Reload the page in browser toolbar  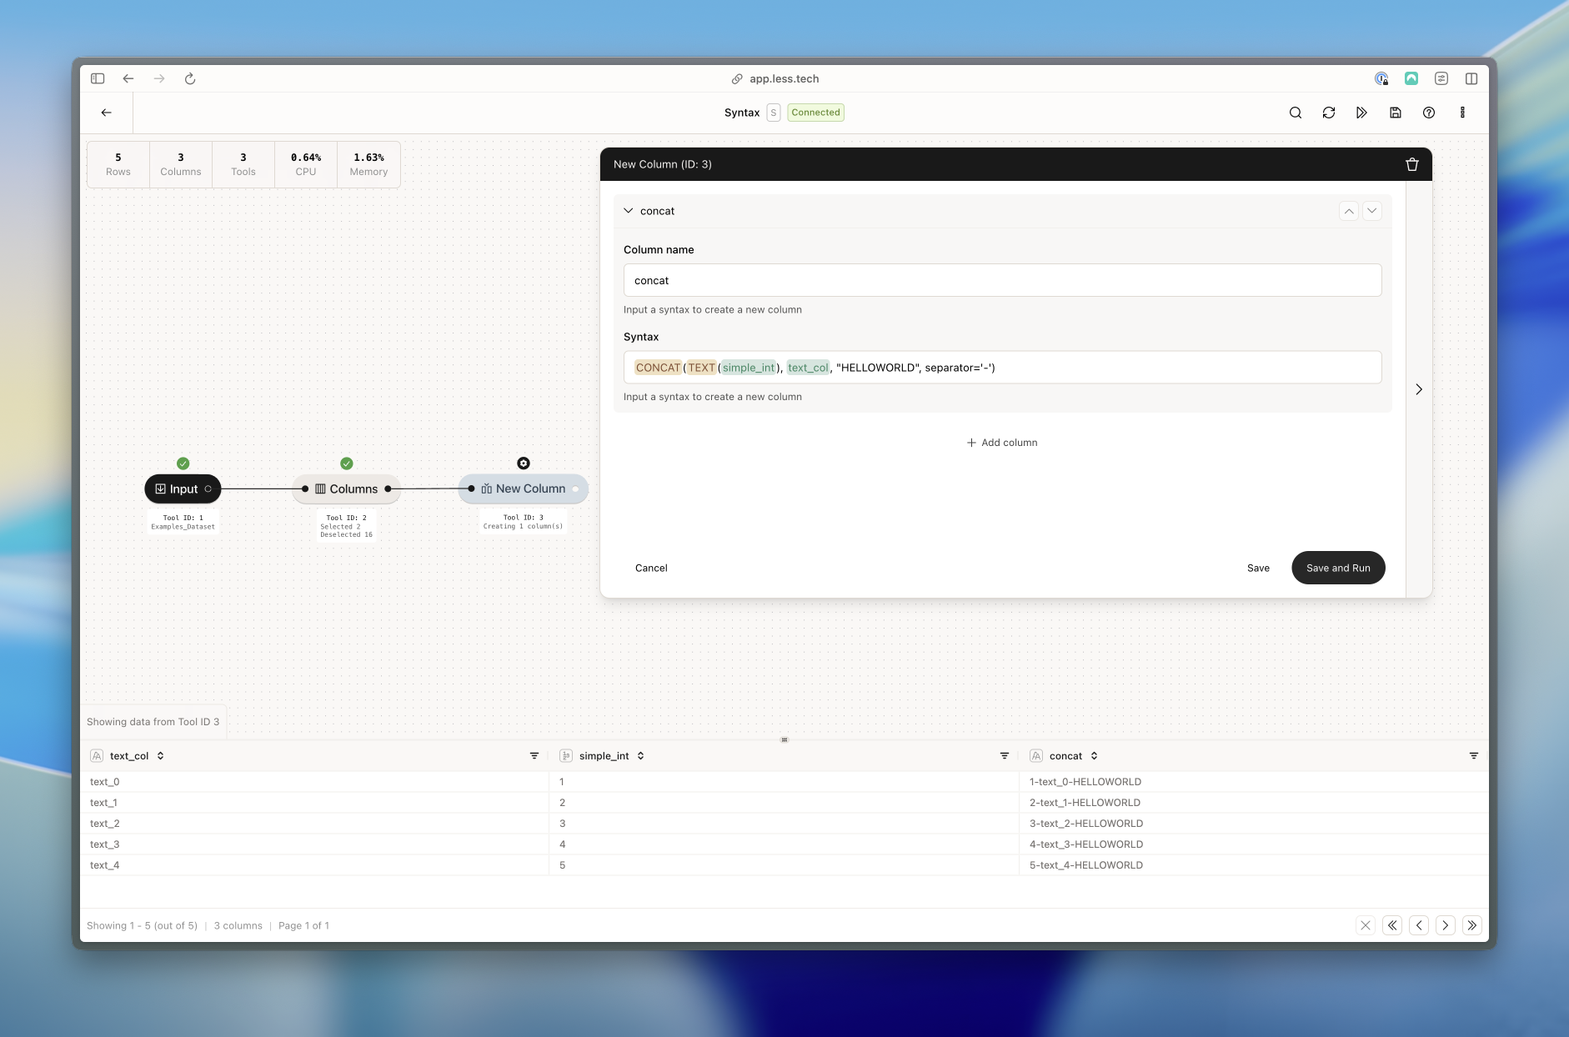click(190, 78)
